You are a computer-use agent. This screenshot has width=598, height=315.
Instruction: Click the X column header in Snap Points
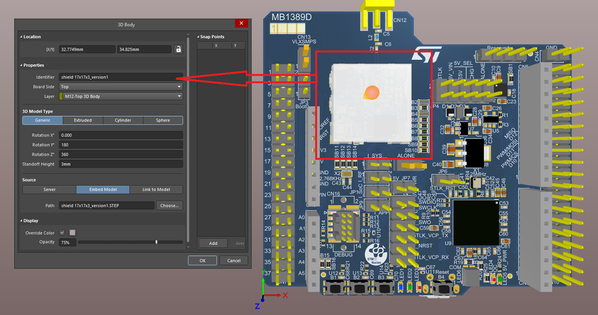pos(216,45)
